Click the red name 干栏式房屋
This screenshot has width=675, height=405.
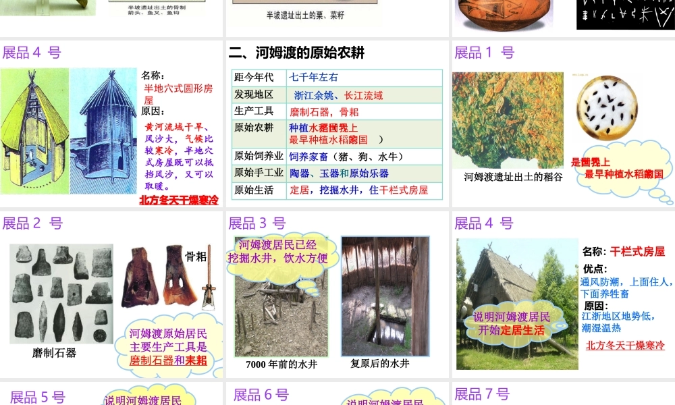click(x=638, y=252)
